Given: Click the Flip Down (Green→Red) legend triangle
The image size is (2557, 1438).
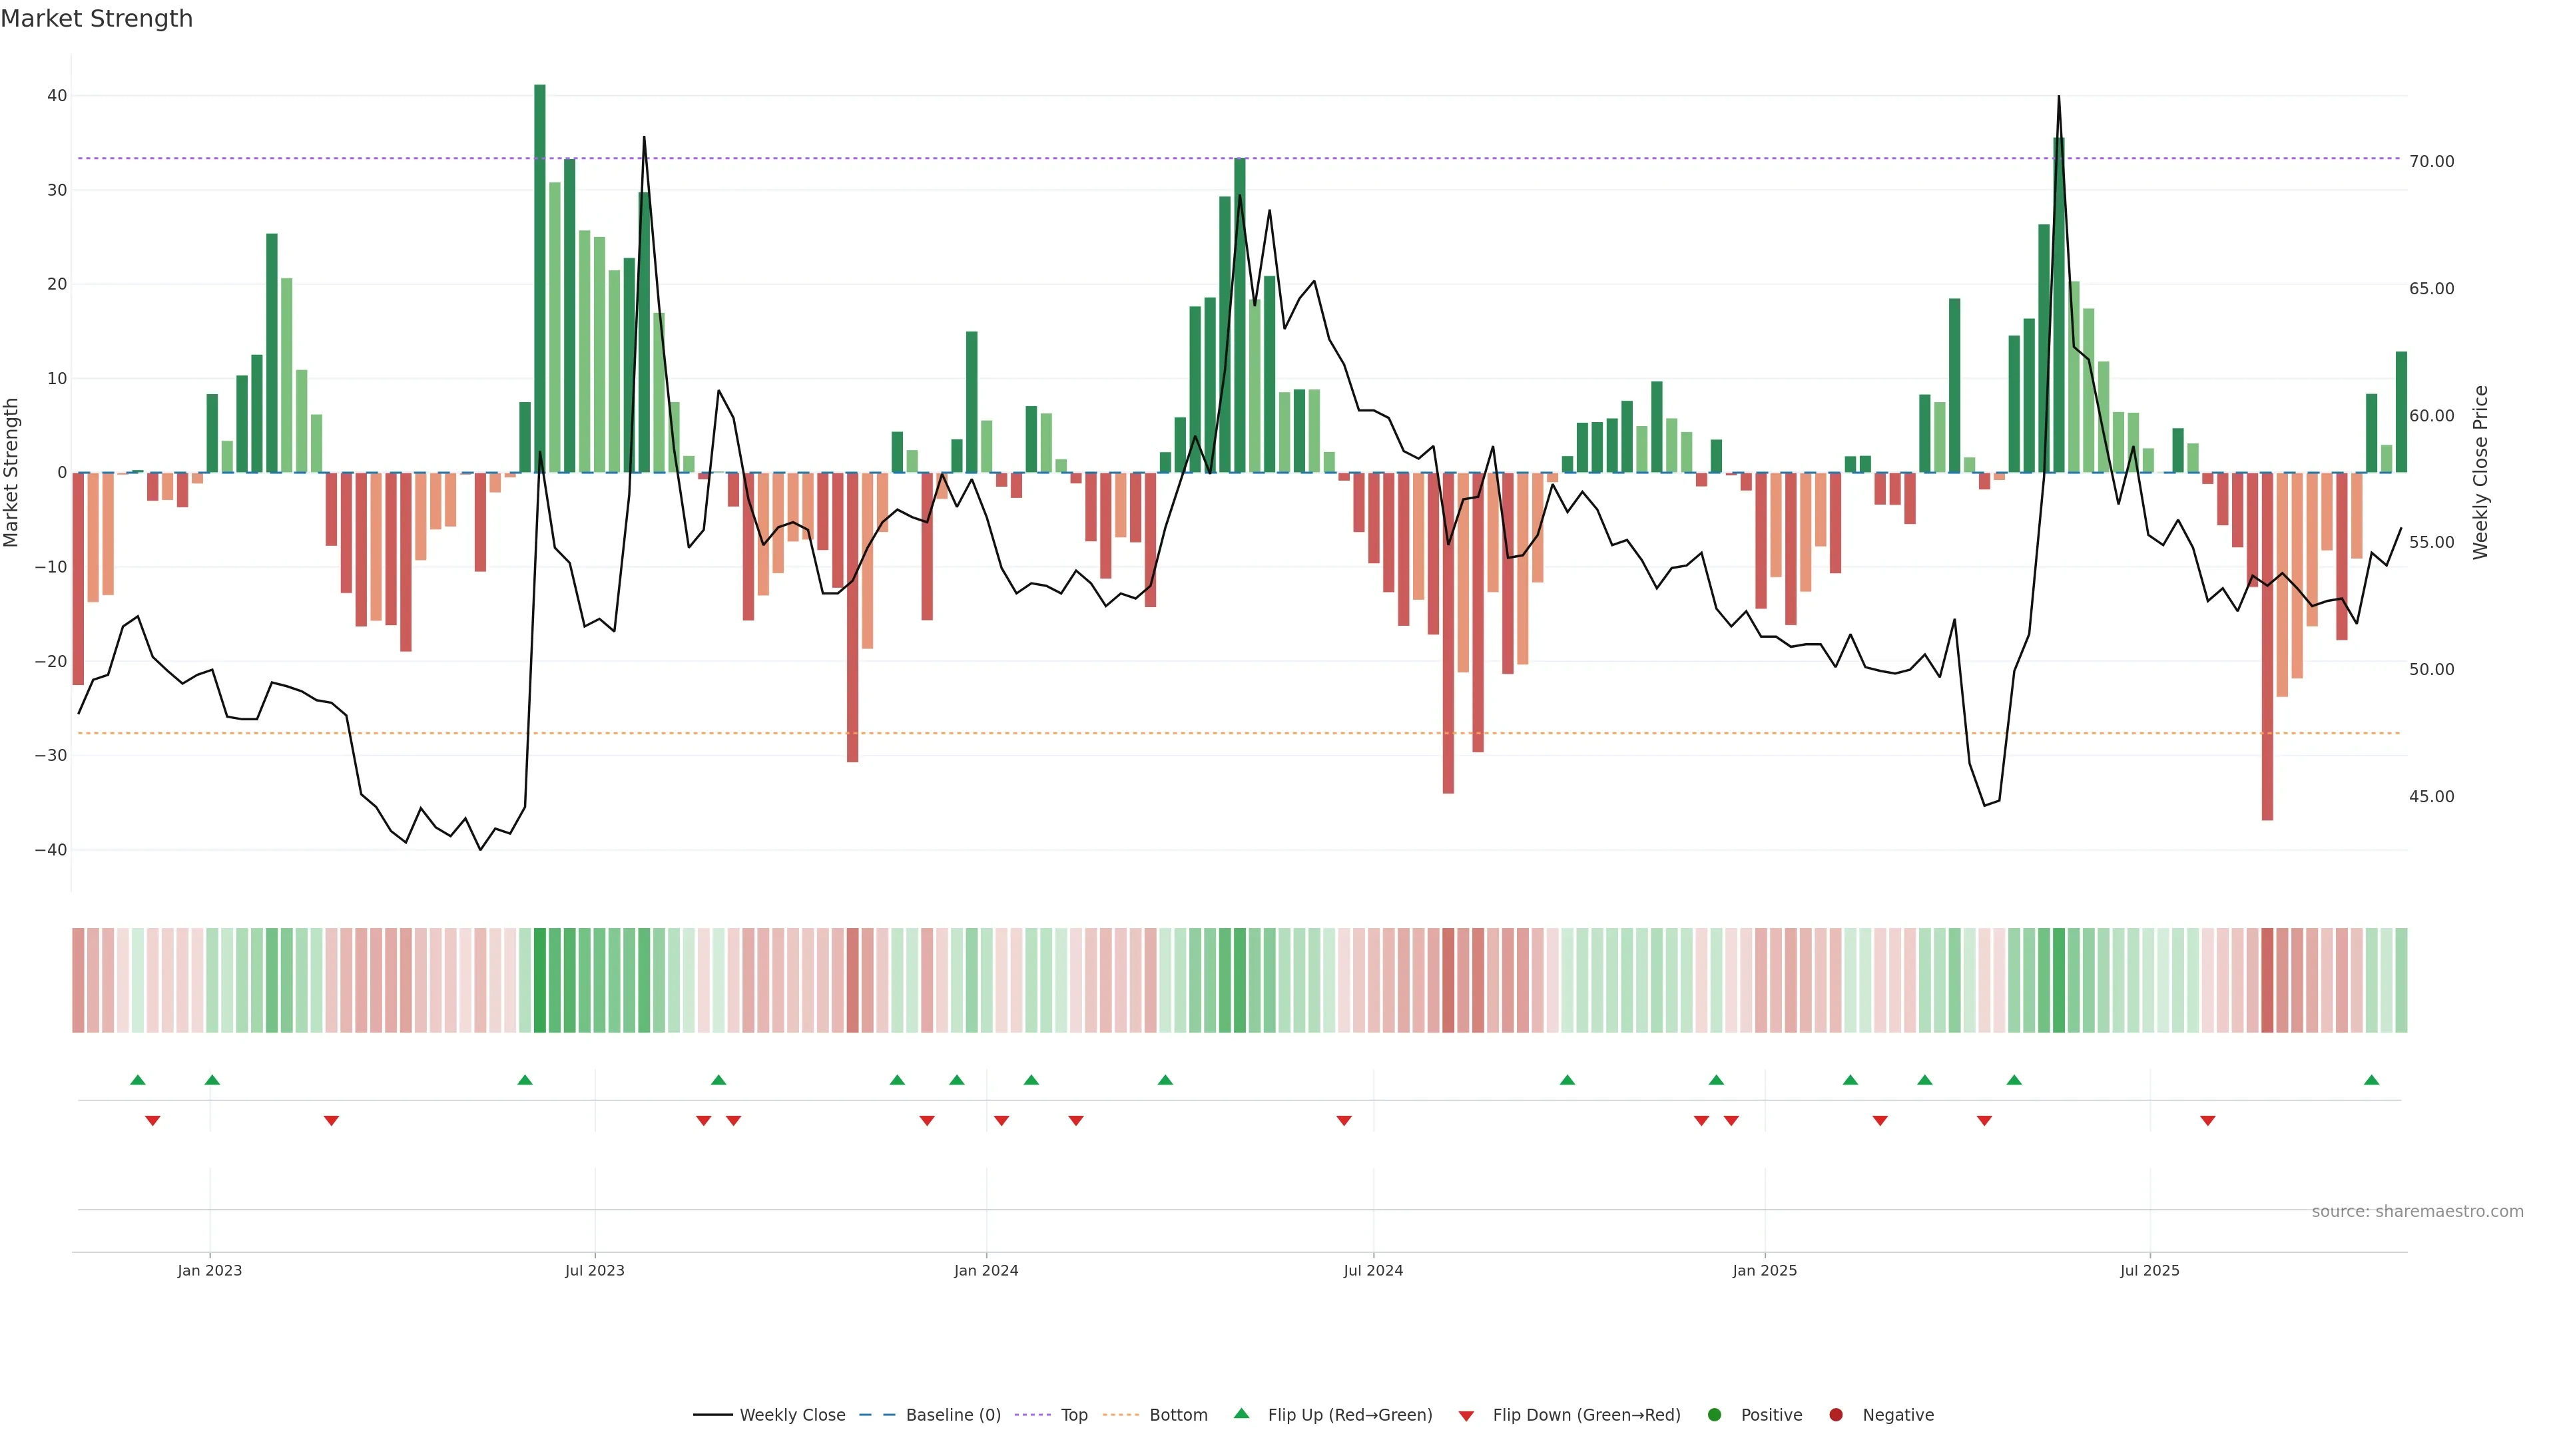Looking at the screenshot, I should click(1466, 1416).
